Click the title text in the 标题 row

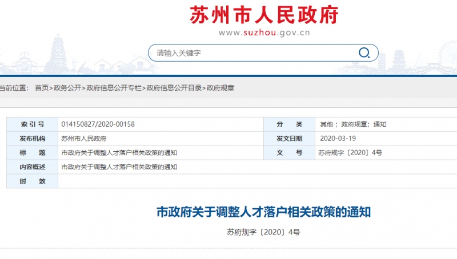[119, 153]
